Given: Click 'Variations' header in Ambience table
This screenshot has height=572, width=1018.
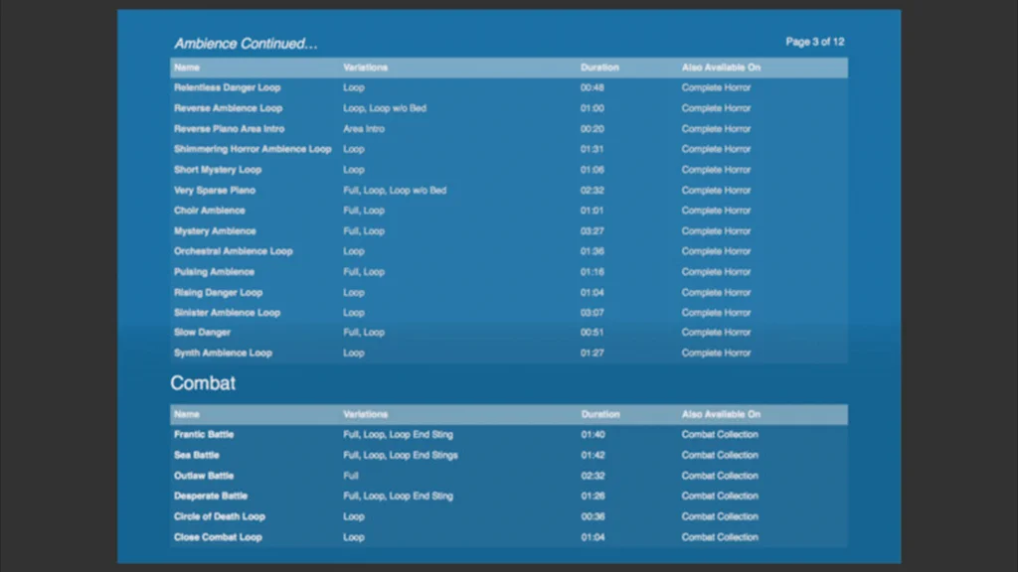Looking at the screenshot, I should click(365, 68).
